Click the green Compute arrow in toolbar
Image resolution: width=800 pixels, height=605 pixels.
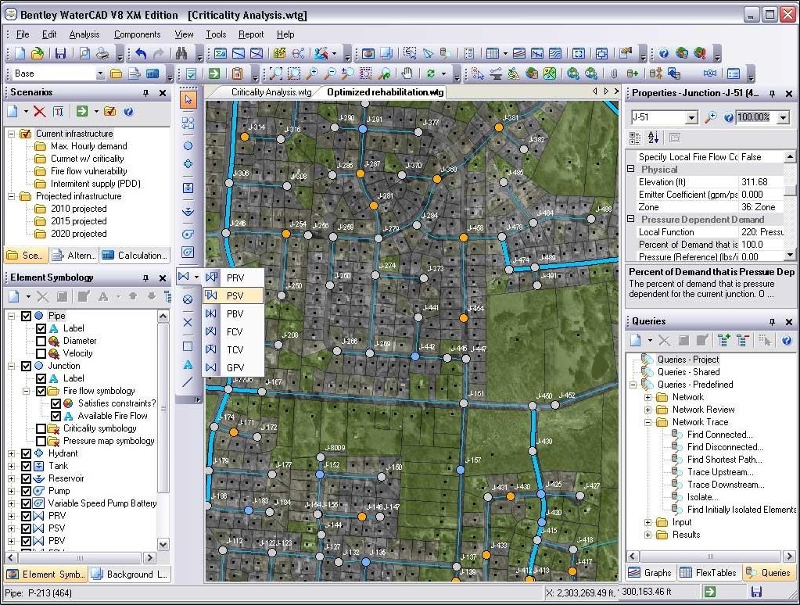pos(213,73)
